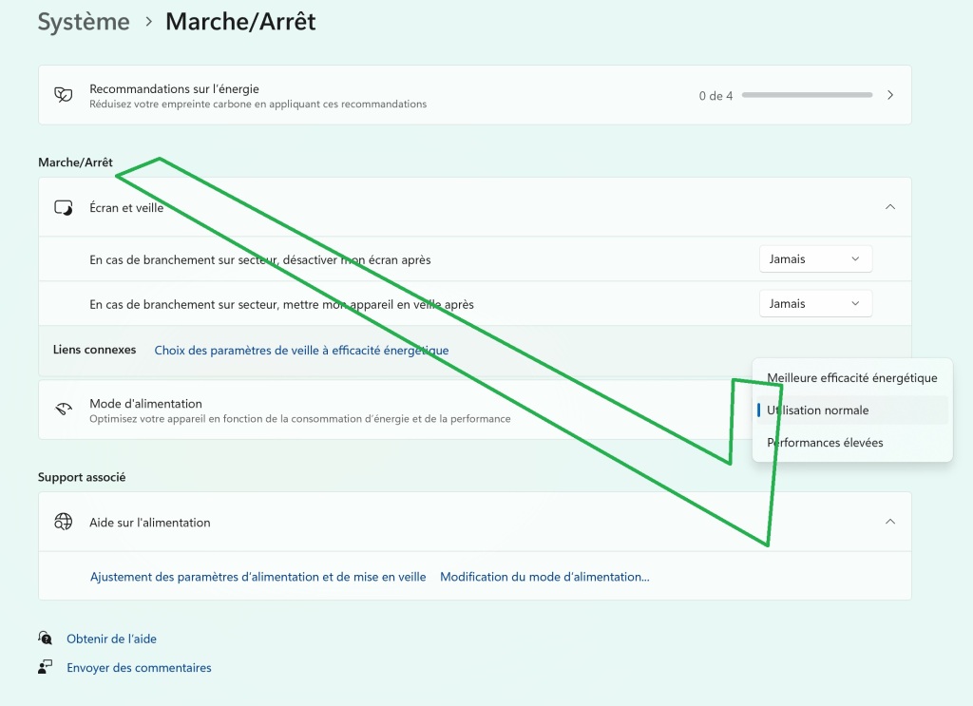The height and width of the screenshot is (706, 973).
Task: Open Ajustement des paramètres d'alimentation link
Action: tap(258, 577)
